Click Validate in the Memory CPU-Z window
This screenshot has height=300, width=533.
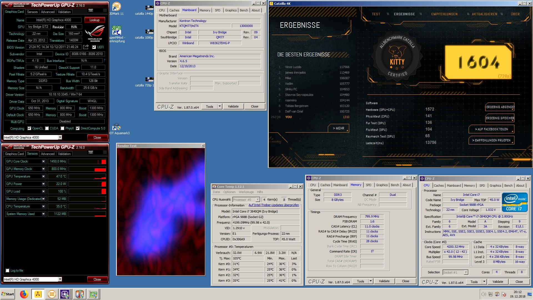click(x=384, y=281)
